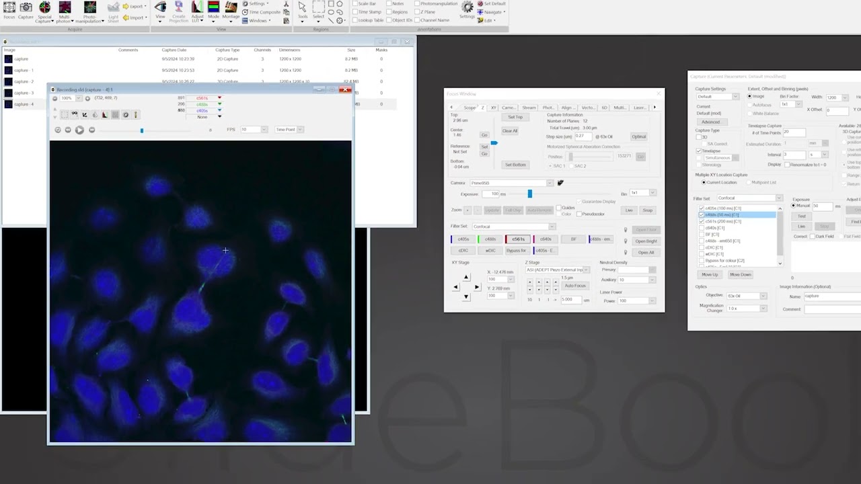
Task: Uncheck the Timelapse capture type checkbox
Action: pos(699,151)
